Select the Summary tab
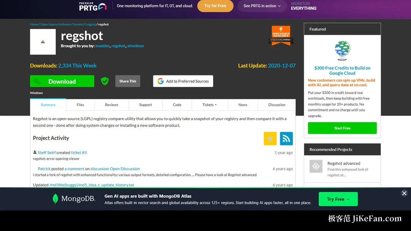Image resolution: width=411 pixels, height=231 pixels. [48, 105]
